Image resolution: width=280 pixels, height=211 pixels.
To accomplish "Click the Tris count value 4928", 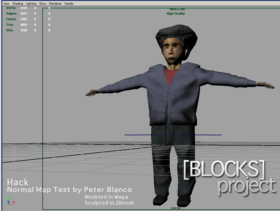I will [x=24, y=25].
